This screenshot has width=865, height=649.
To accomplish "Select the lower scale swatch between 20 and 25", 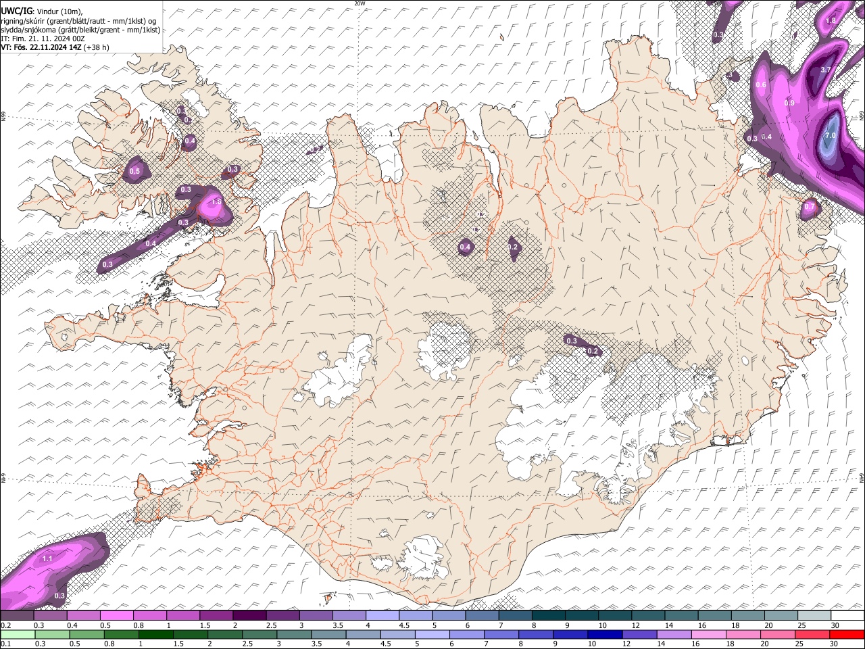I will point(778,634).
